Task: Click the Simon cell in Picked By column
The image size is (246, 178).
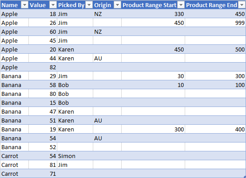Action: 75,156
